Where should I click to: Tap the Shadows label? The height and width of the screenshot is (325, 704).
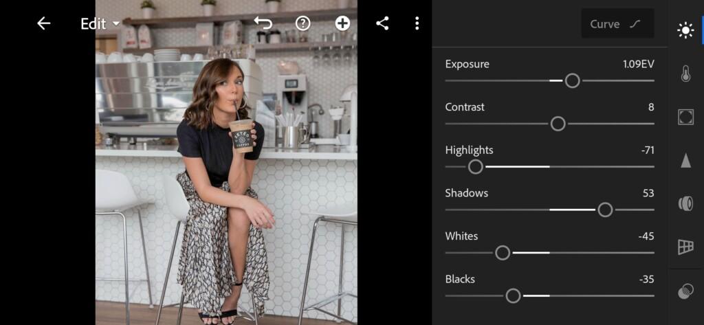[467, 193]
